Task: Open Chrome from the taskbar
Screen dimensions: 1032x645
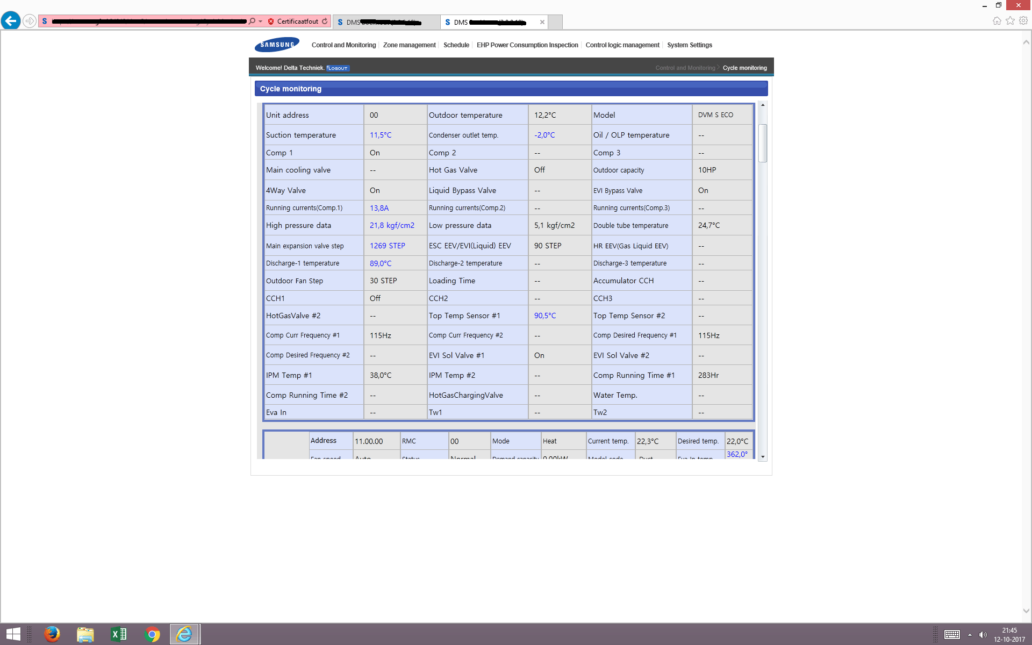Action: 152,634
